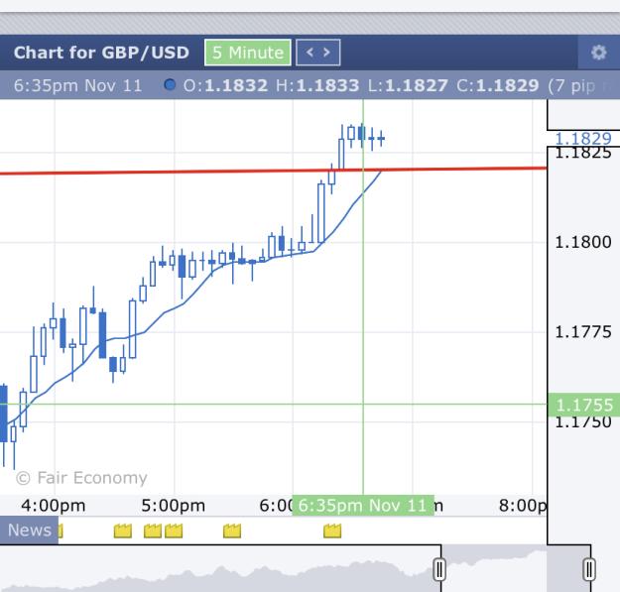This screenshot has width=620, height=592.
Task: Click the green crosshair price label 1.1755
Action: point(584,405)
